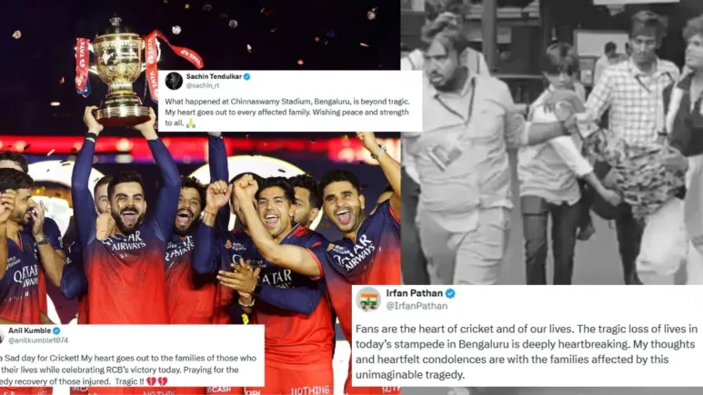Click the Sachin Tendulkar display name
The height and width of the screenshot is (395, 703).
214,76
